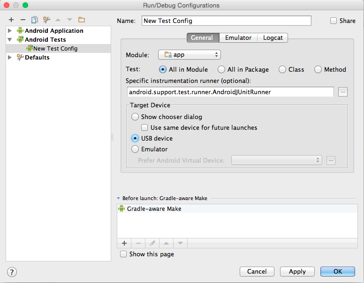
Task: Add a before-launch task with plus button
Action: point(124,243)
